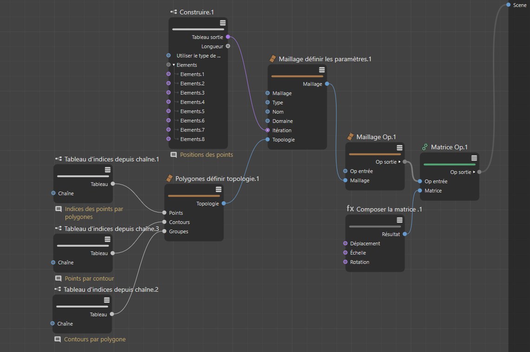
Task: Open the Construire.1 node hamburger menu
Action: click(223, 23)
